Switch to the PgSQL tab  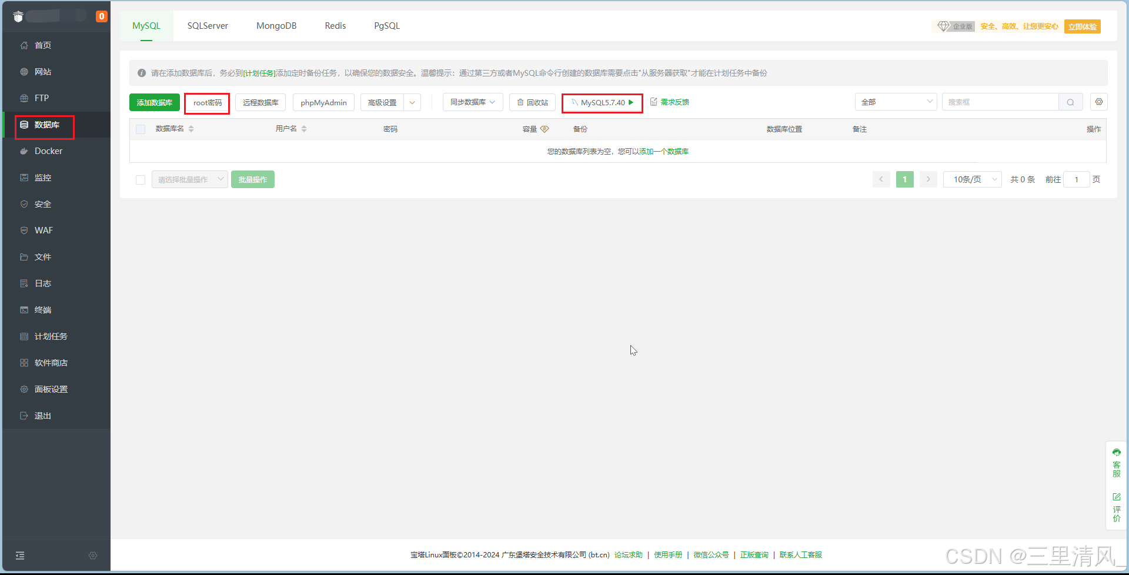point(387,26)
